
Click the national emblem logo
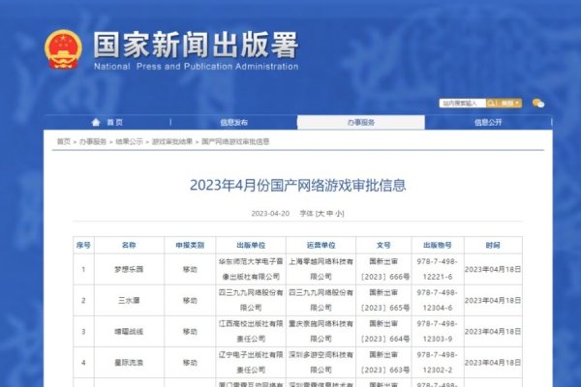(x=63, y=49)
